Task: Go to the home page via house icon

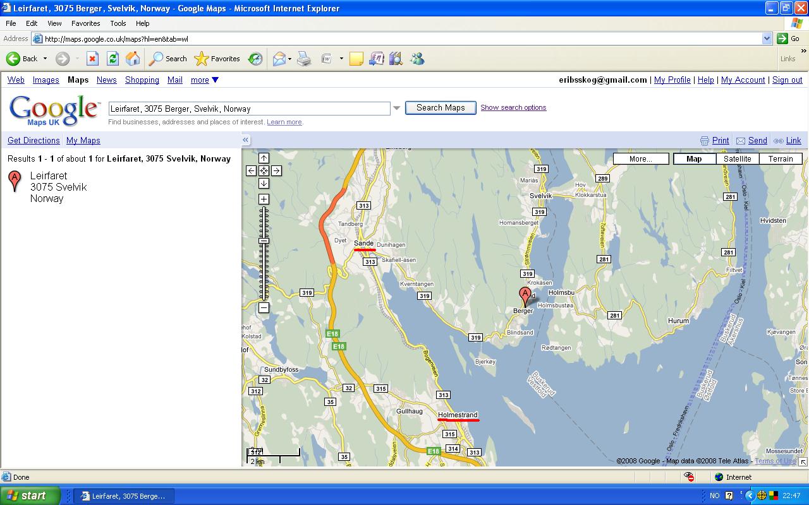Action: [133, 59]
